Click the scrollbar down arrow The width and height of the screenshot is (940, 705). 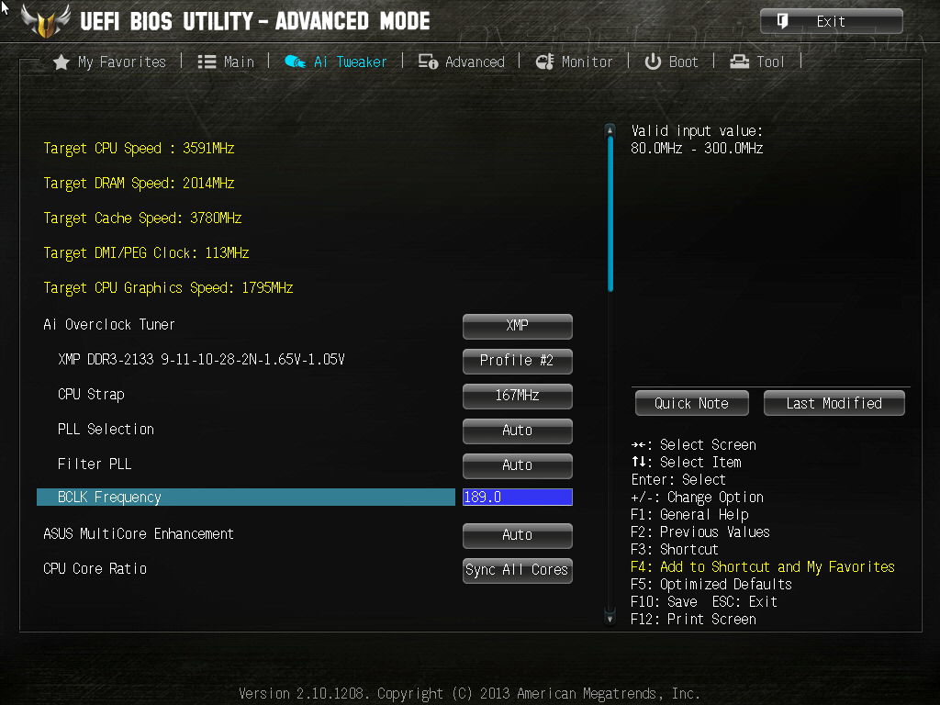click(610, 618)
